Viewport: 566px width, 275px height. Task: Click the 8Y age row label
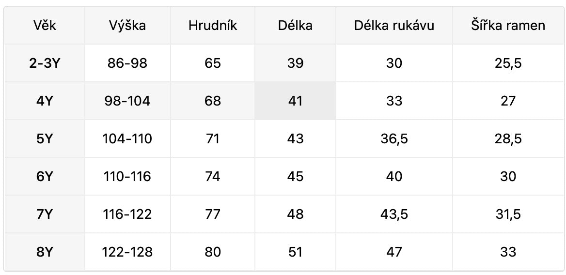point(45,252)
